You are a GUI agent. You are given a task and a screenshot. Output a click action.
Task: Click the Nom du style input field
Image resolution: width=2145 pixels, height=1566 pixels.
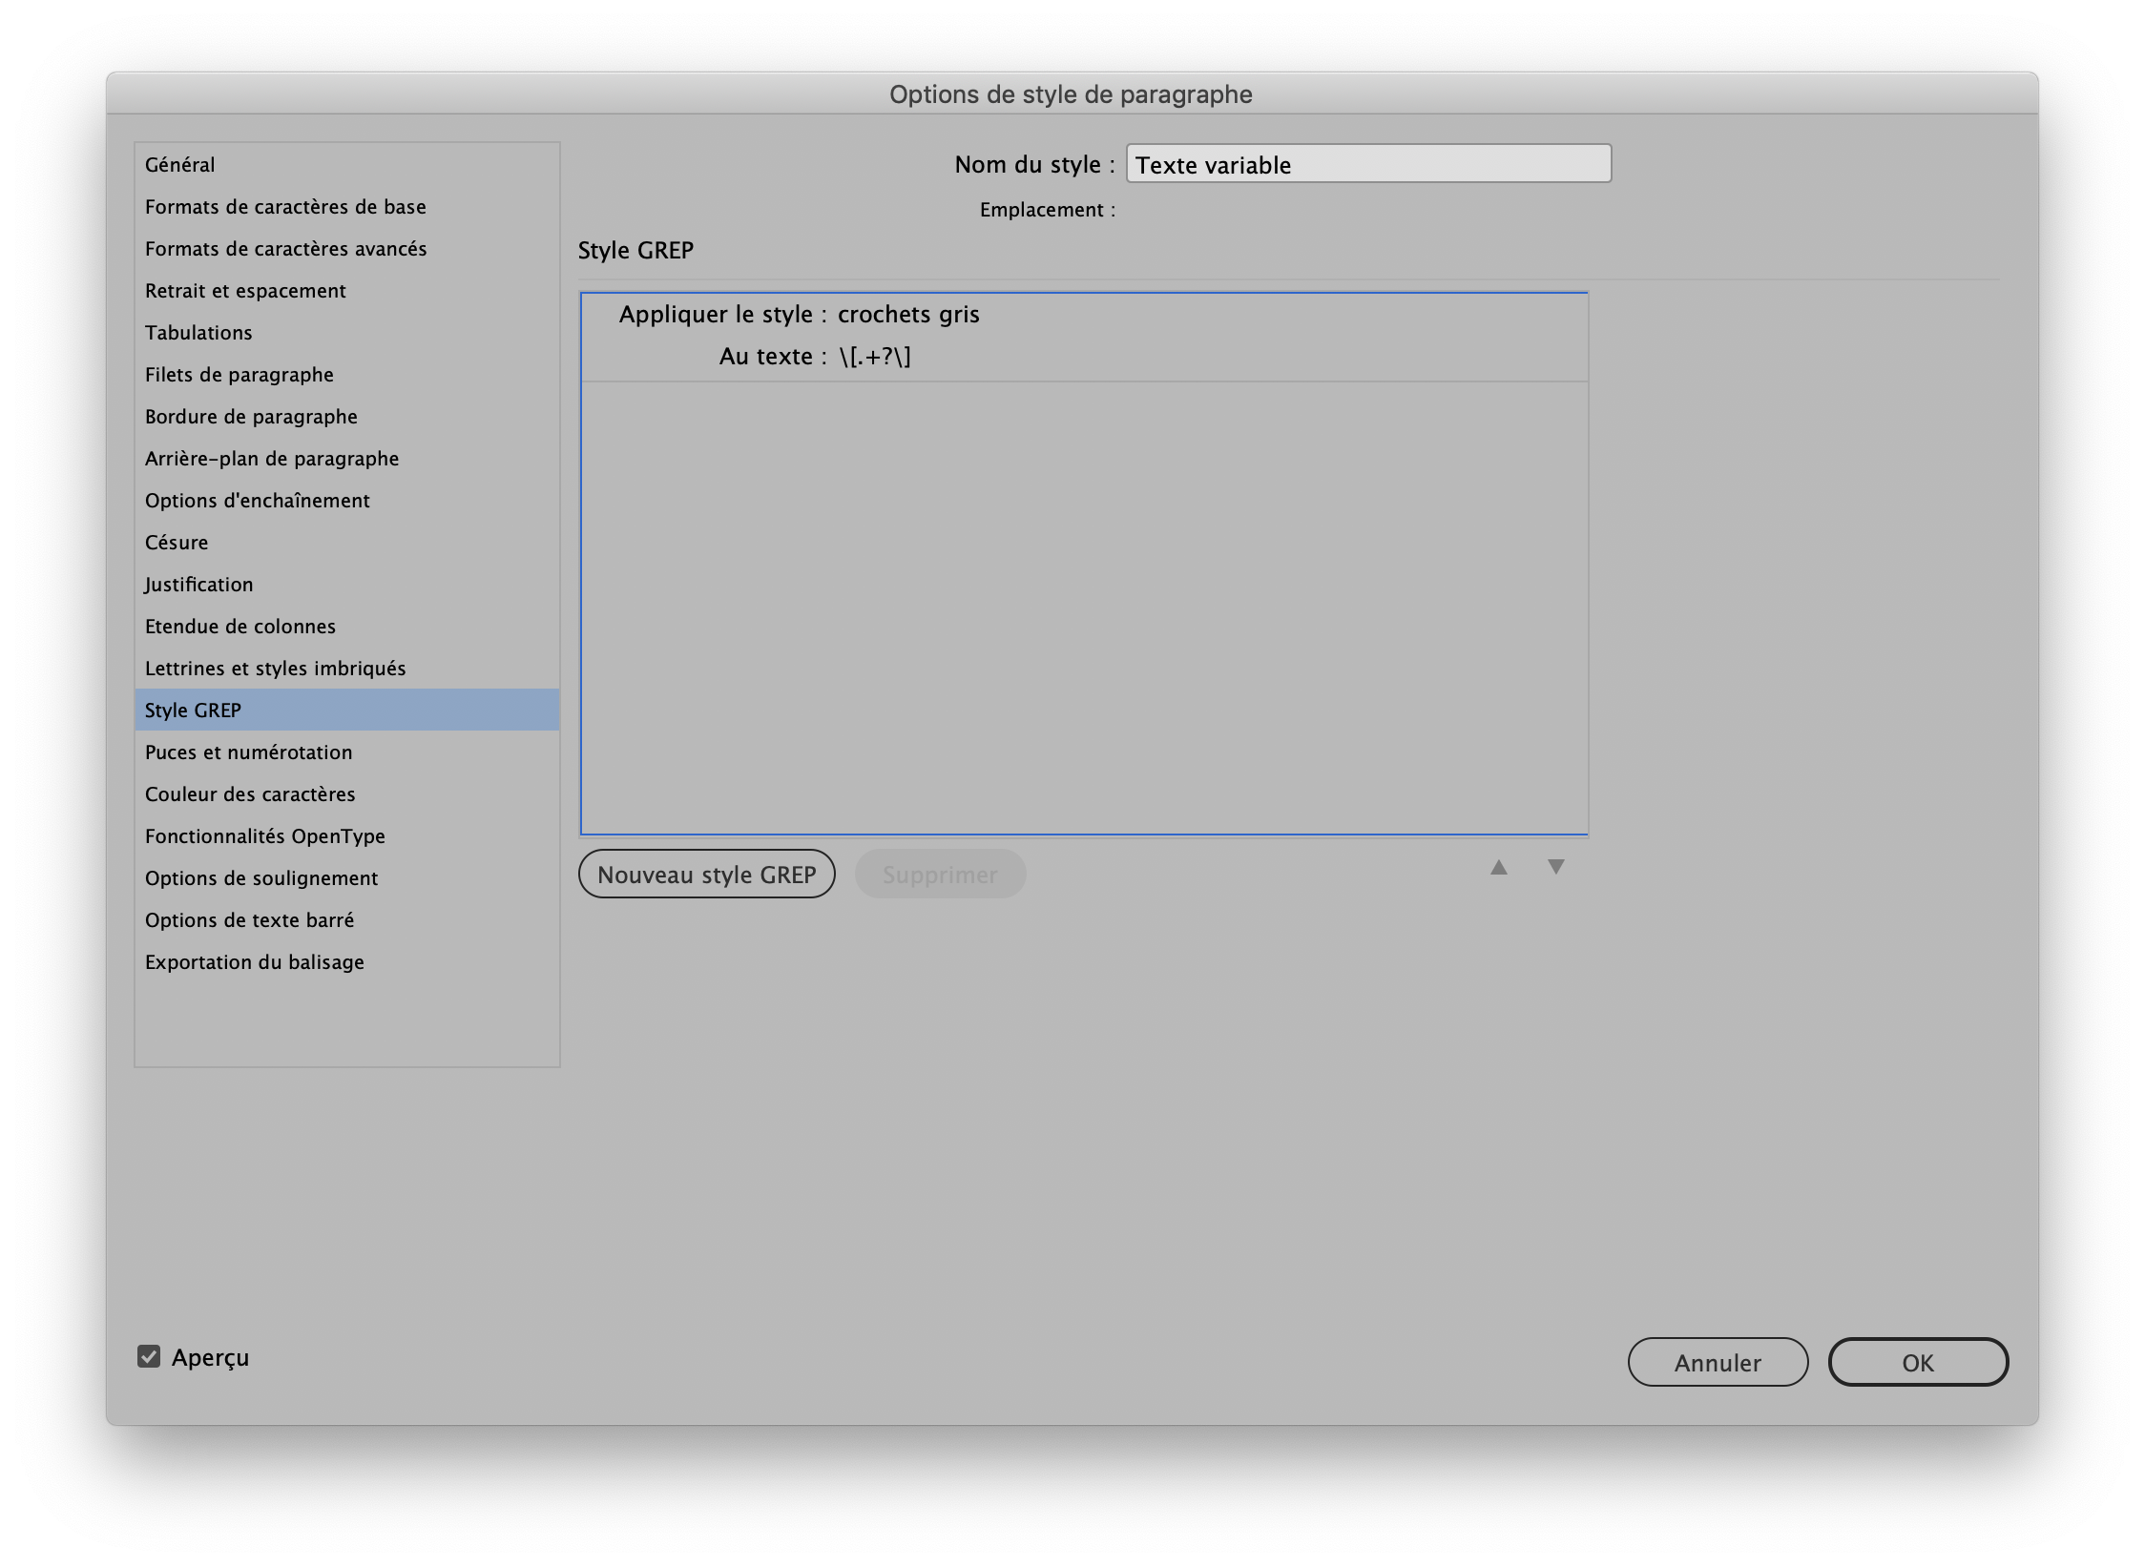point(1368,164)
